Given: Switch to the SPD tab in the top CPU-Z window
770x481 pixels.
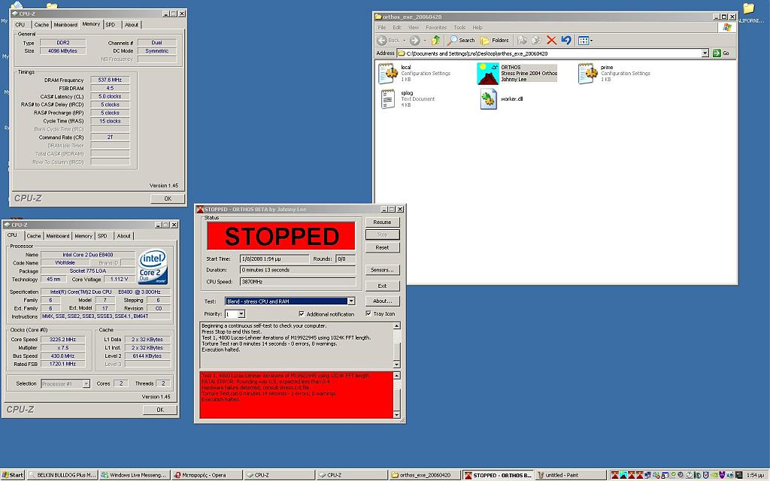Looking at the screenshot, I should tap(111, 25).
